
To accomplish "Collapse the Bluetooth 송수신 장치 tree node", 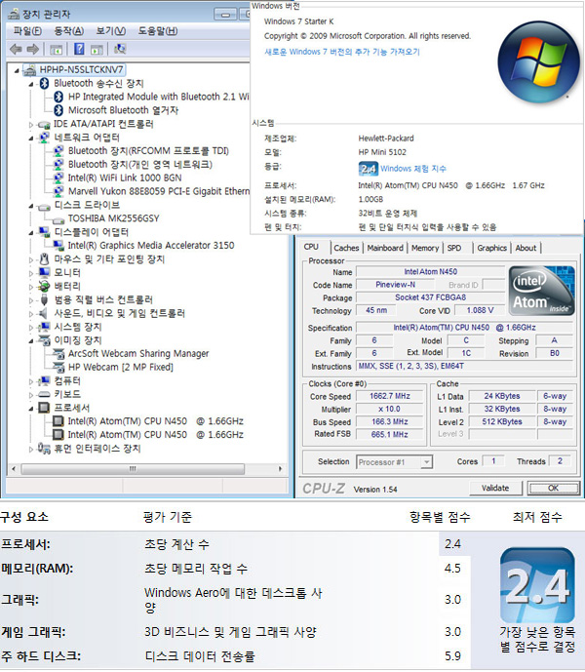I will (x=31, y=85).
